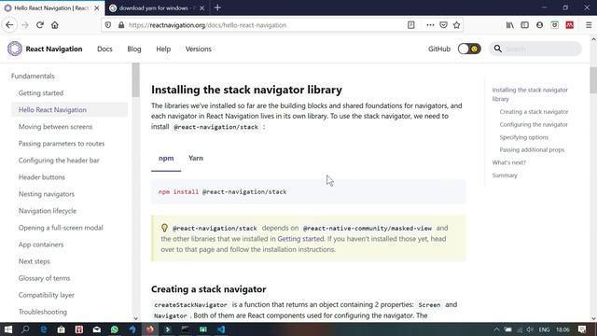This screenshot has width=597, height=336.
Task: Select the Yarn install tab
Action: 196,158
